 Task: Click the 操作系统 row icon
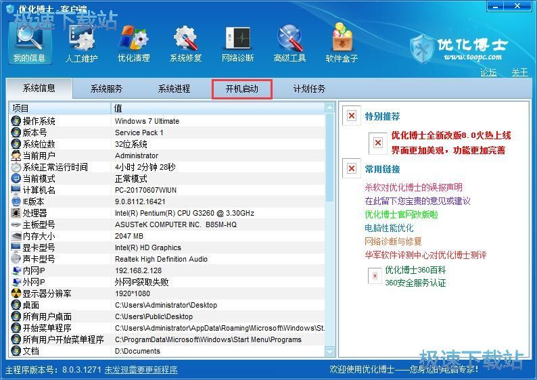coord(16,121)
